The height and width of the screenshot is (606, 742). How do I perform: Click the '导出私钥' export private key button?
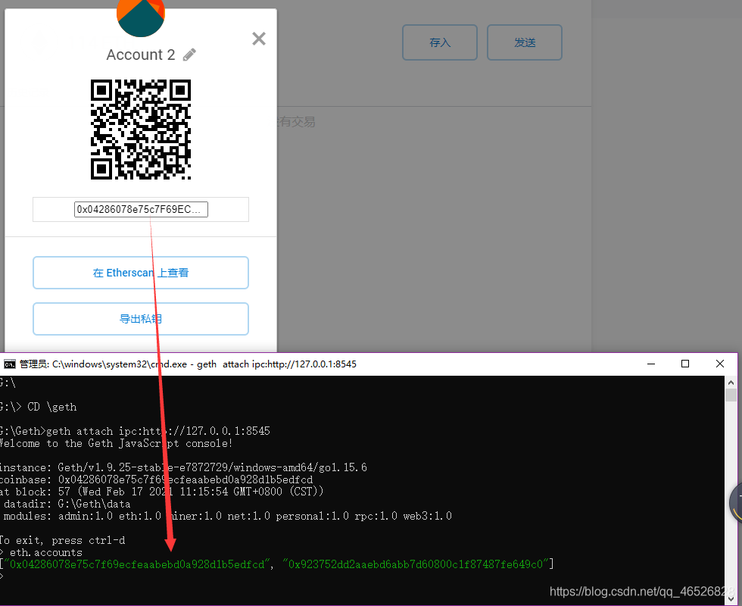(x=141, y=319)
